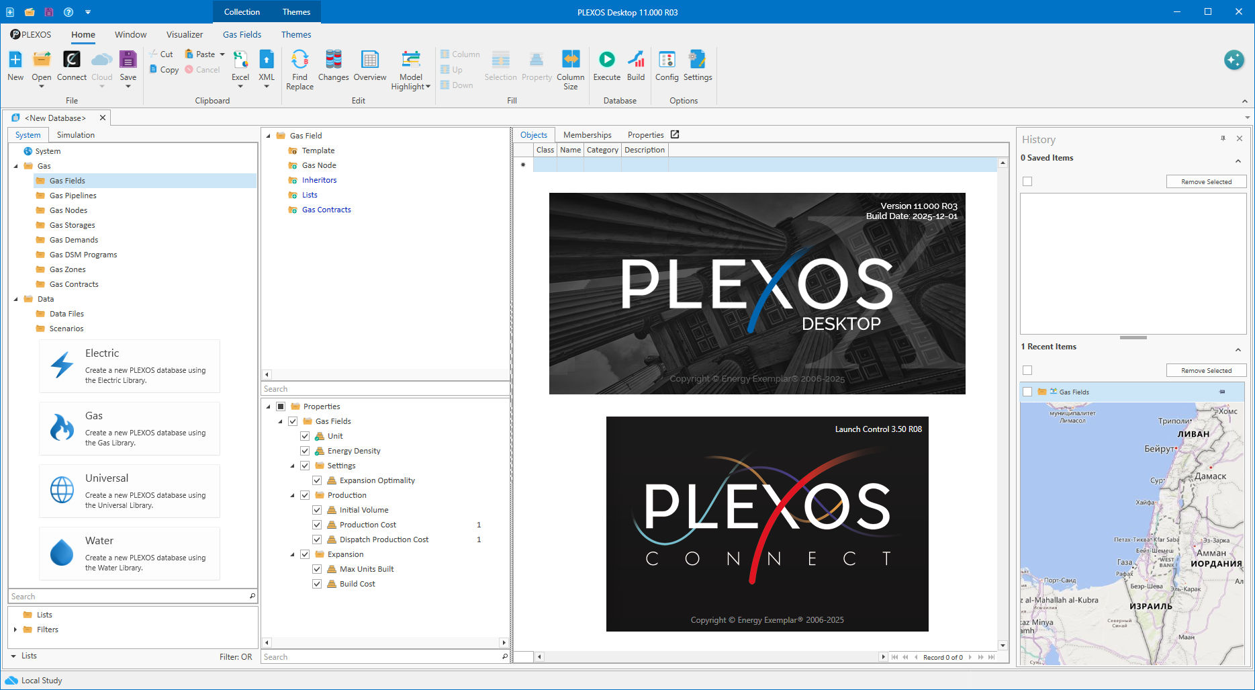
Task: Collapse the Production properties group
Action: 293,495
